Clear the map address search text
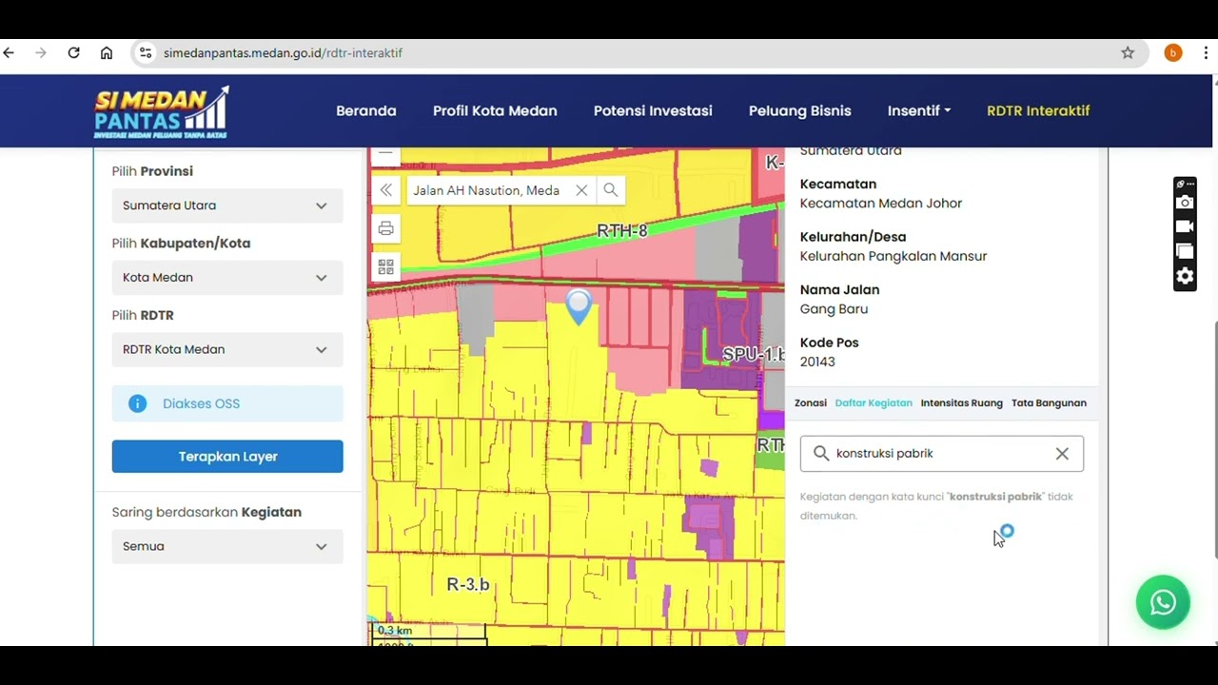This screenshot has width=1218, height=685. [581, 190]
